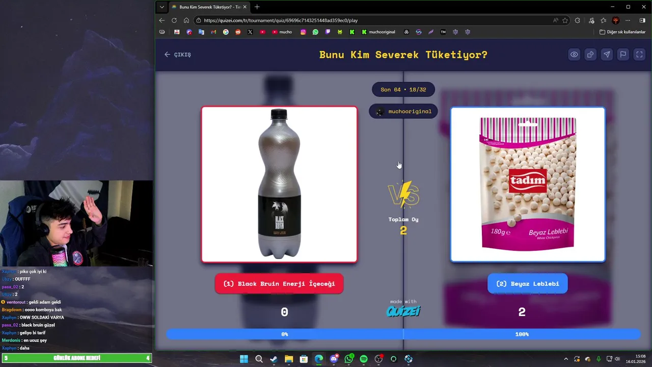Toggle fullscreen mode icon in quiz header
Image resolution: width=652 pixels, height=367 pixels.
(x=639, y=55)
